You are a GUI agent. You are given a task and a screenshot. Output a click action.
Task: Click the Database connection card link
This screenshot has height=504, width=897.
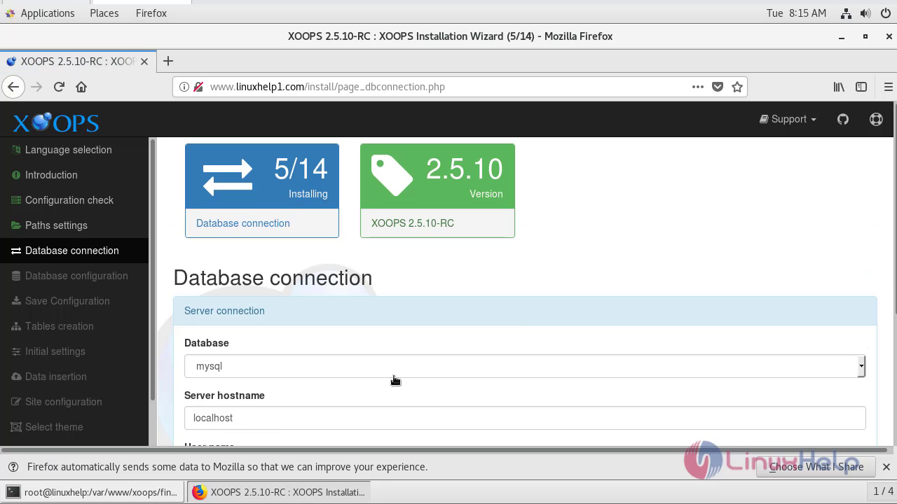pos(242,223)
